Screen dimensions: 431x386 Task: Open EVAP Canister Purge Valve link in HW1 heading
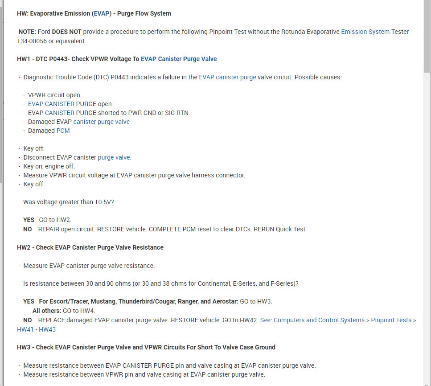tap(179, 59)
